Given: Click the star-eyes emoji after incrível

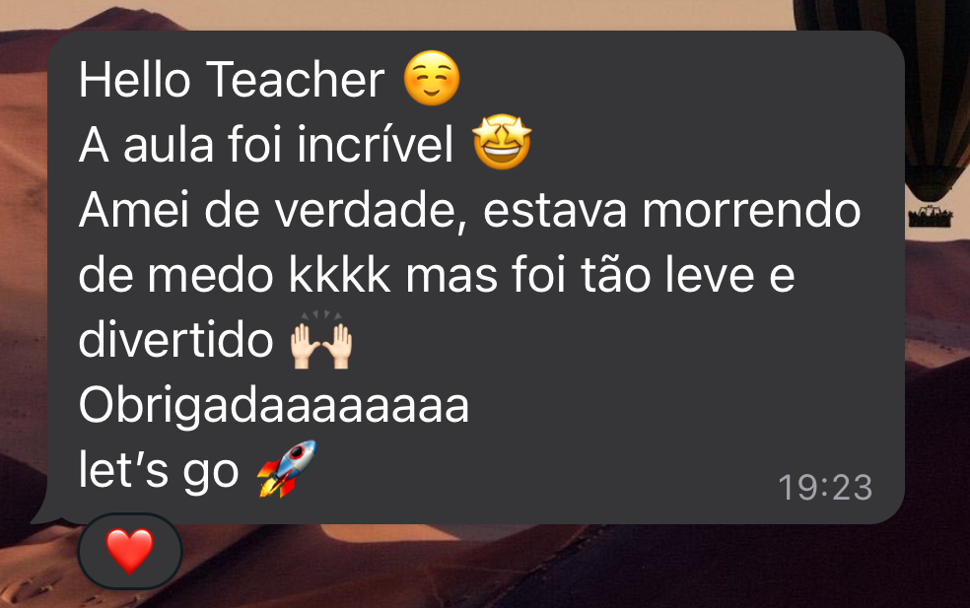Looking at the screenshot, I should point(502,142).
